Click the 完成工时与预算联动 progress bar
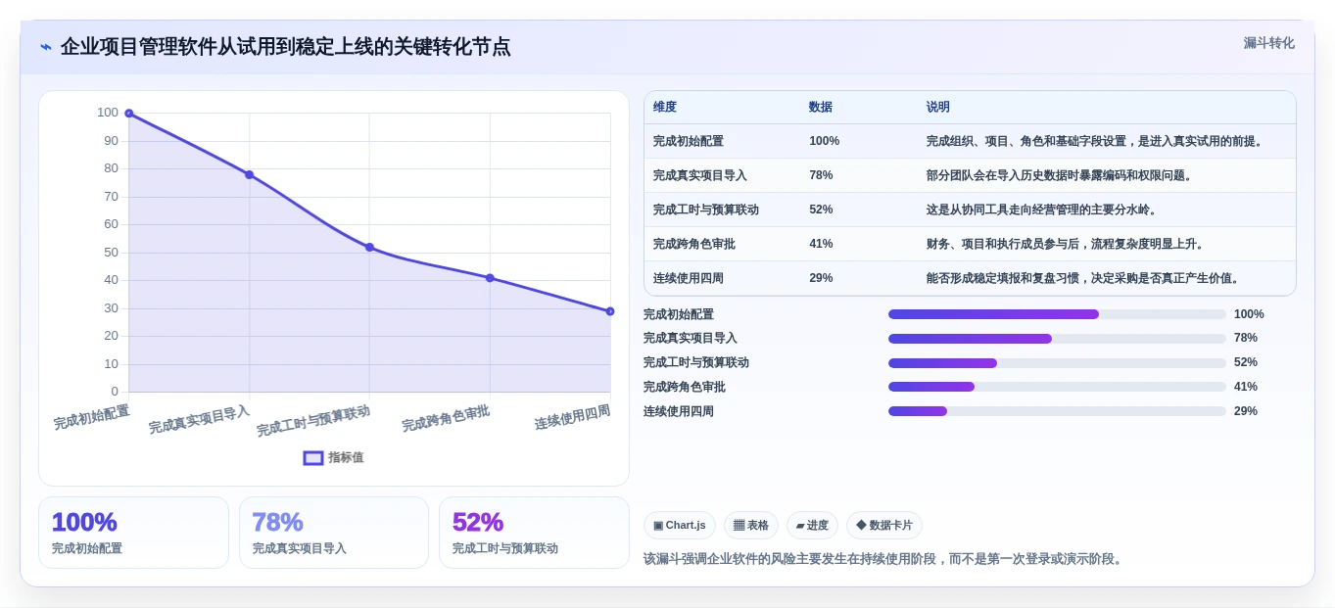Image resolution: width=1335 pixels, height=608 pixels. pyautogui.click(x=1057, y=363)
